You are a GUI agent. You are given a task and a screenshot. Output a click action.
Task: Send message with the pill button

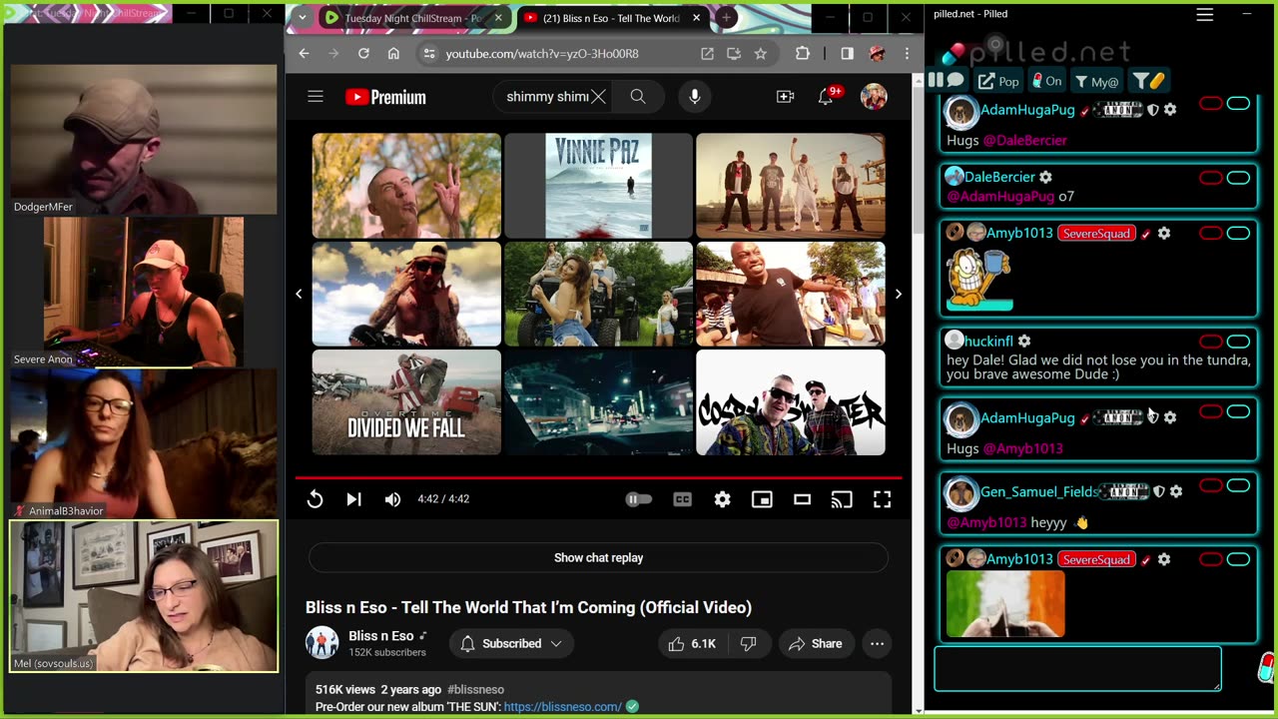(1266, 668)
